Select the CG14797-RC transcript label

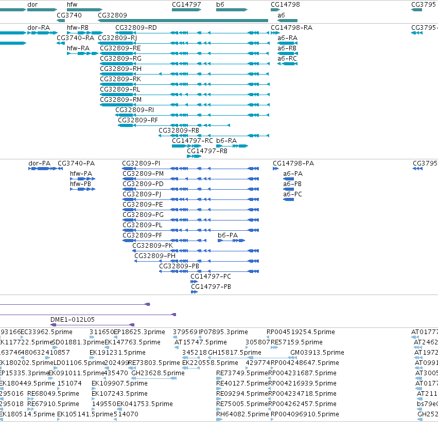pos(192,141)
